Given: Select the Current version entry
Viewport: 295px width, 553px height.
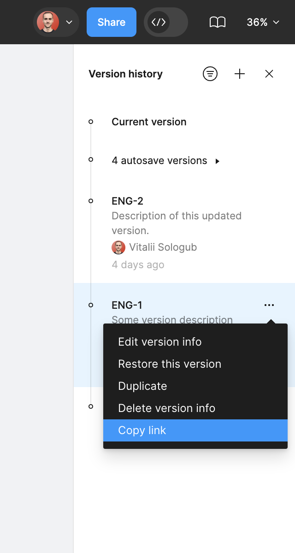Looking at the screenshot, I should 184,122.
